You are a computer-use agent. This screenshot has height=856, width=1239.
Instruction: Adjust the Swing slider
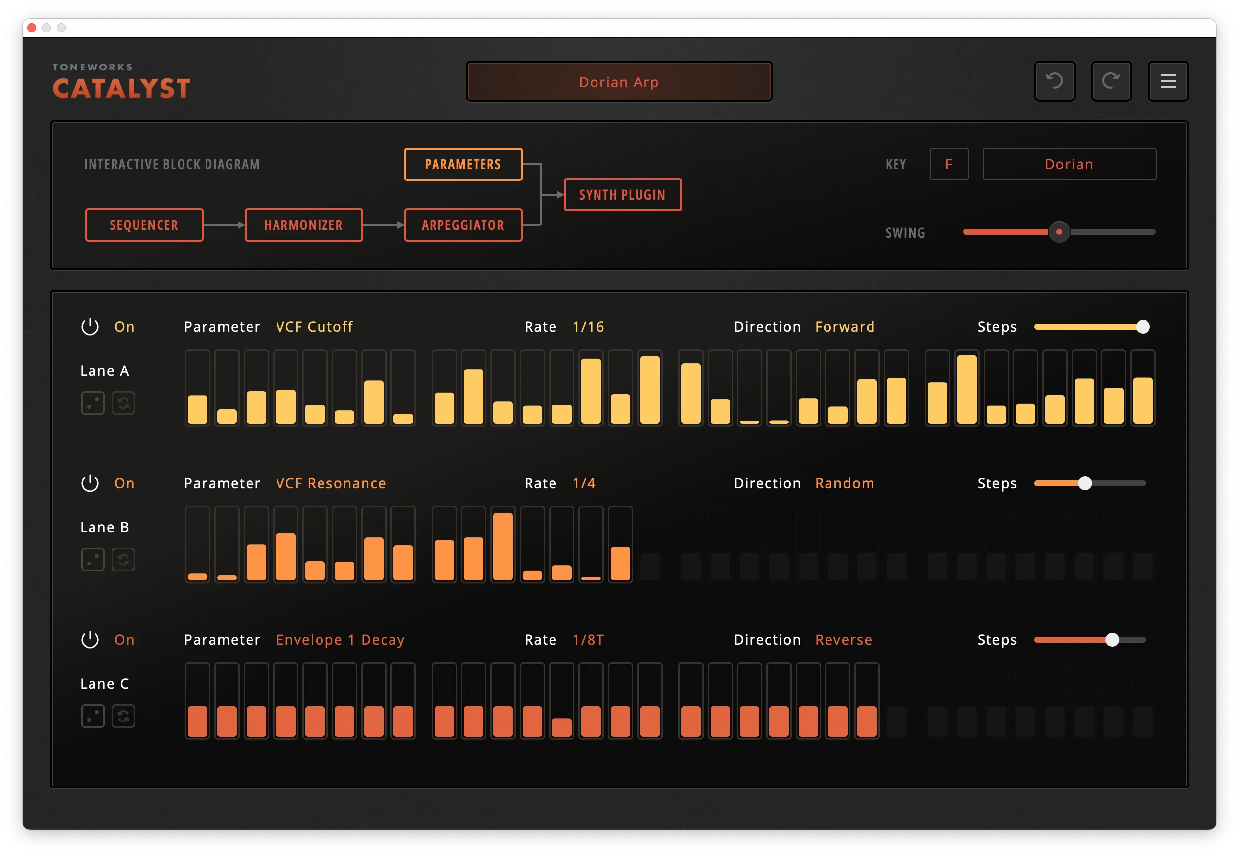[x=1059, y=232]
